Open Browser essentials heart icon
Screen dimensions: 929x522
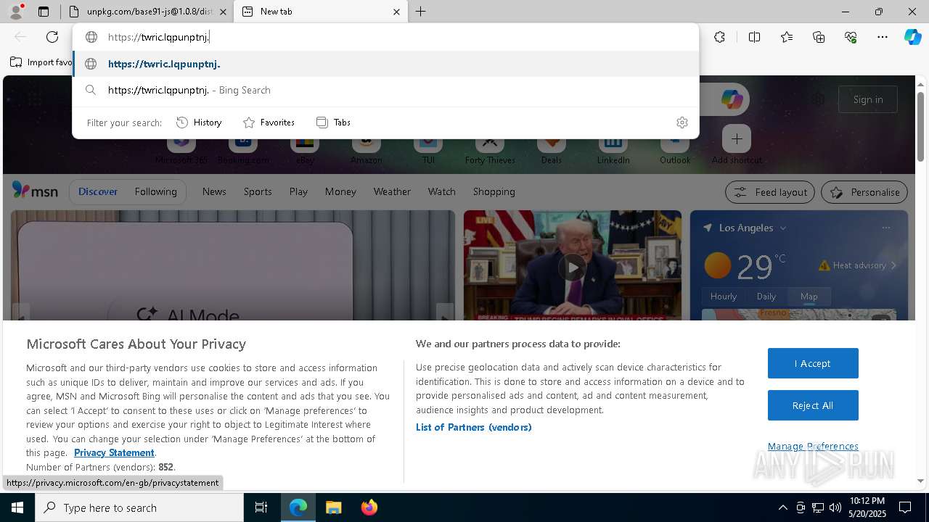851,37
